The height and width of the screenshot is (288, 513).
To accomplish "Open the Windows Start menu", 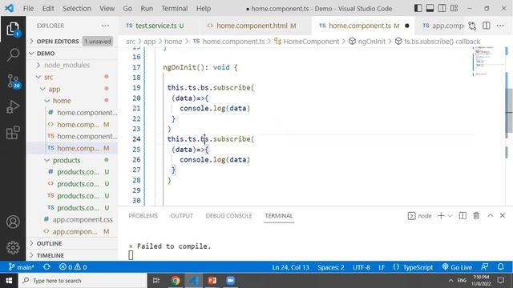I will point(9,281).
